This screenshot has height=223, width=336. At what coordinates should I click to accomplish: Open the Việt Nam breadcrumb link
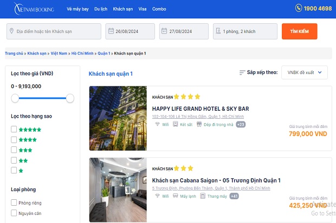59,53
